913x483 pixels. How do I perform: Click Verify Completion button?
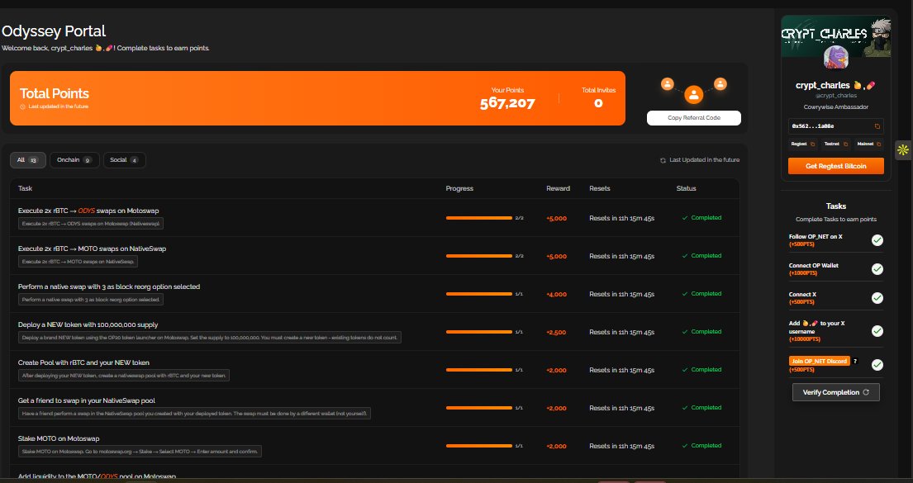click(x=835, y=392)
